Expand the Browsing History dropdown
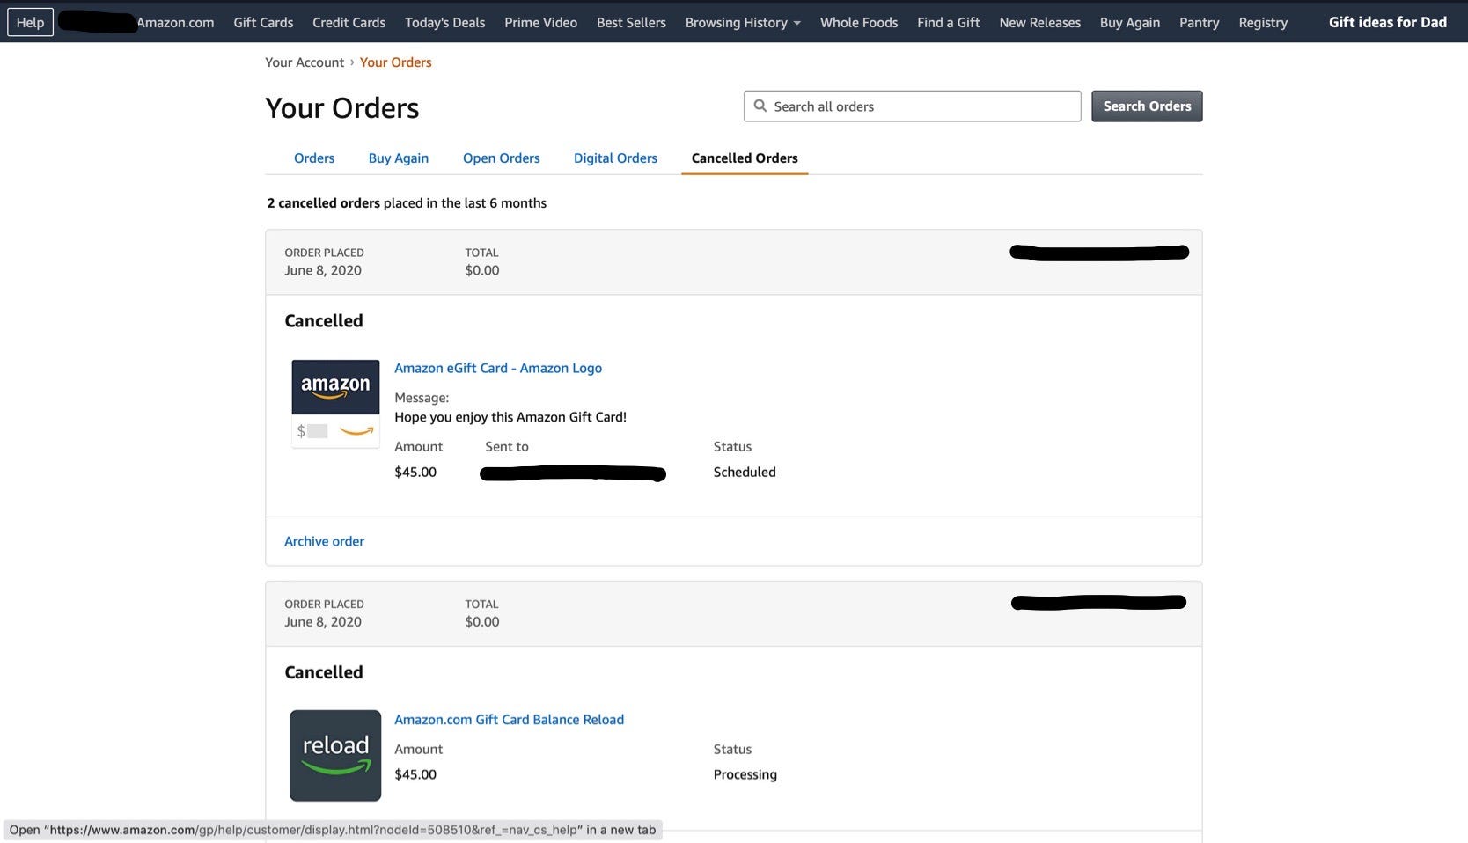Viewport: 1468px width, 843px height. click(742, 22)
